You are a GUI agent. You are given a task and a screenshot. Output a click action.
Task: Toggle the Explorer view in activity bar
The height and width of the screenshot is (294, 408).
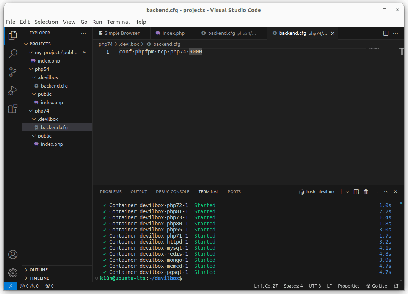click(13, 36)
